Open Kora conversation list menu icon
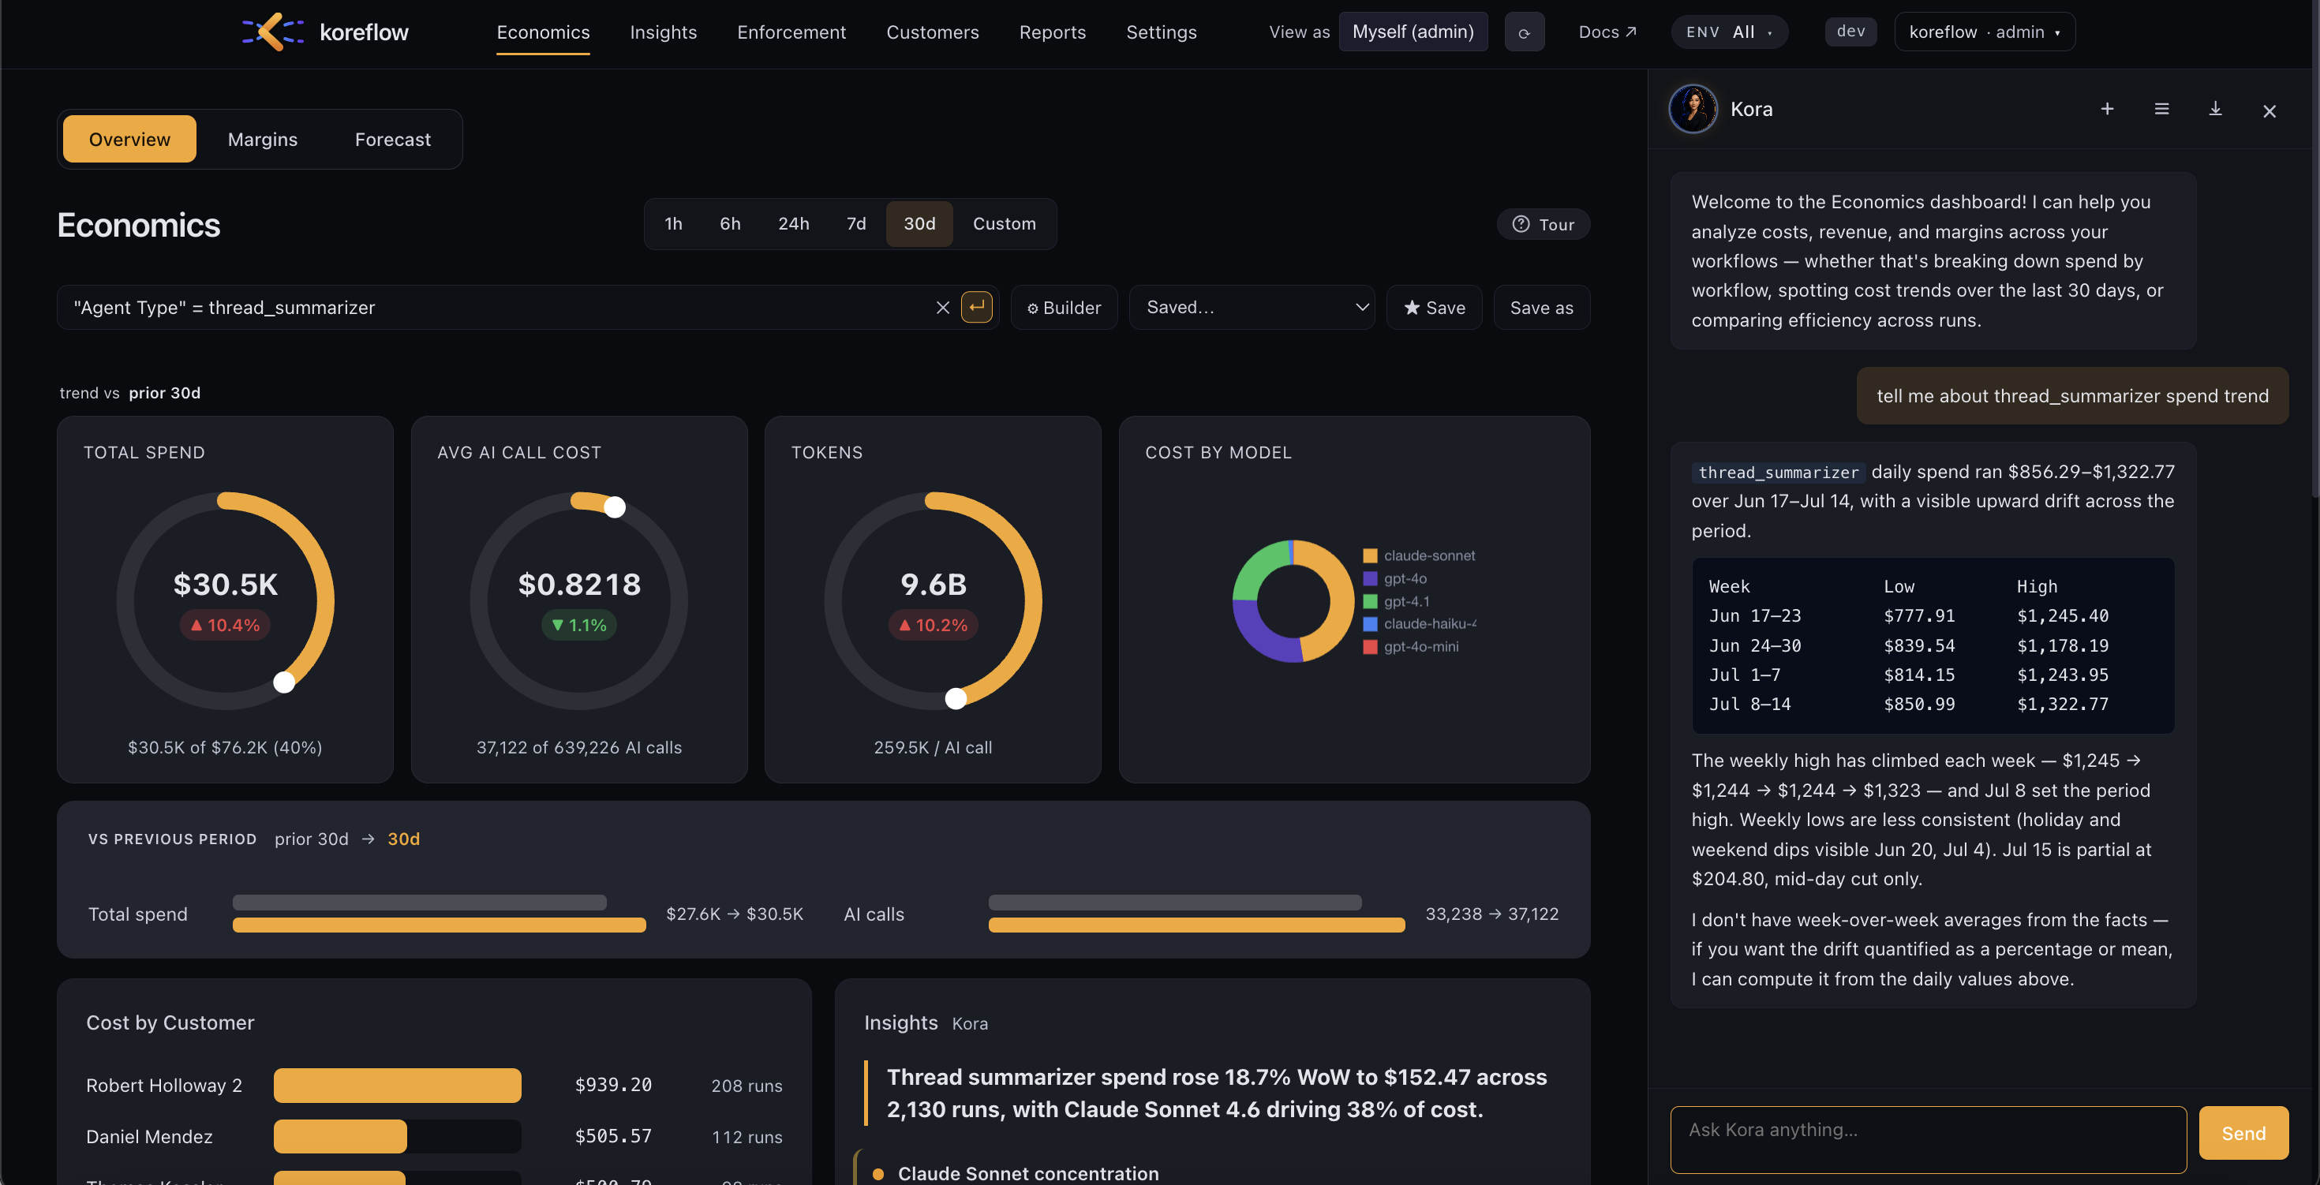 point(2161,109)
